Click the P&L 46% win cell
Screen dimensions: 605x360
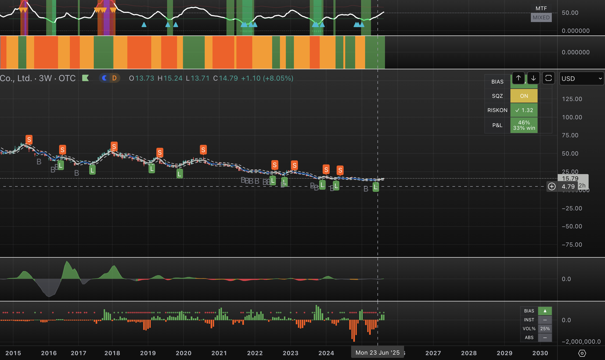pos(524,125)
